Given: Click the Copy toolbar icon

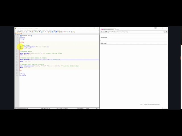Looking at the screenshot, I should pos(31,32).
